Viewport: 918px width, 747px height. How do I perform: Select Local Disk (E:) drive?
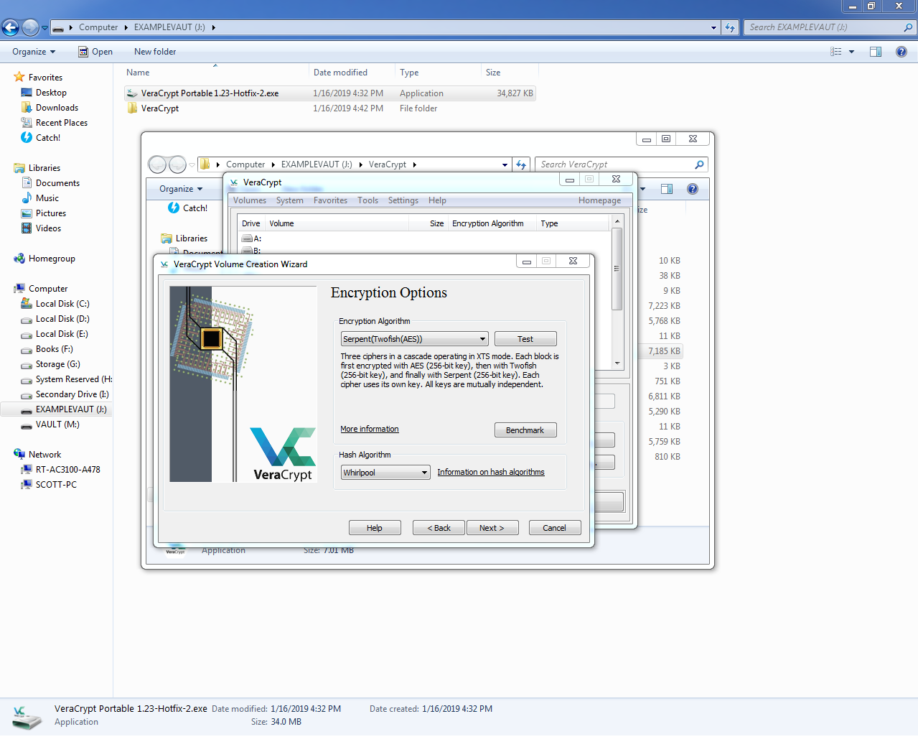[55, 334]
